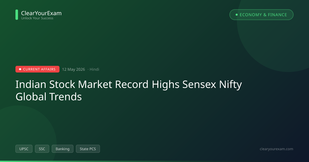Select the State PCS exam tag

(x=88, y=149)
